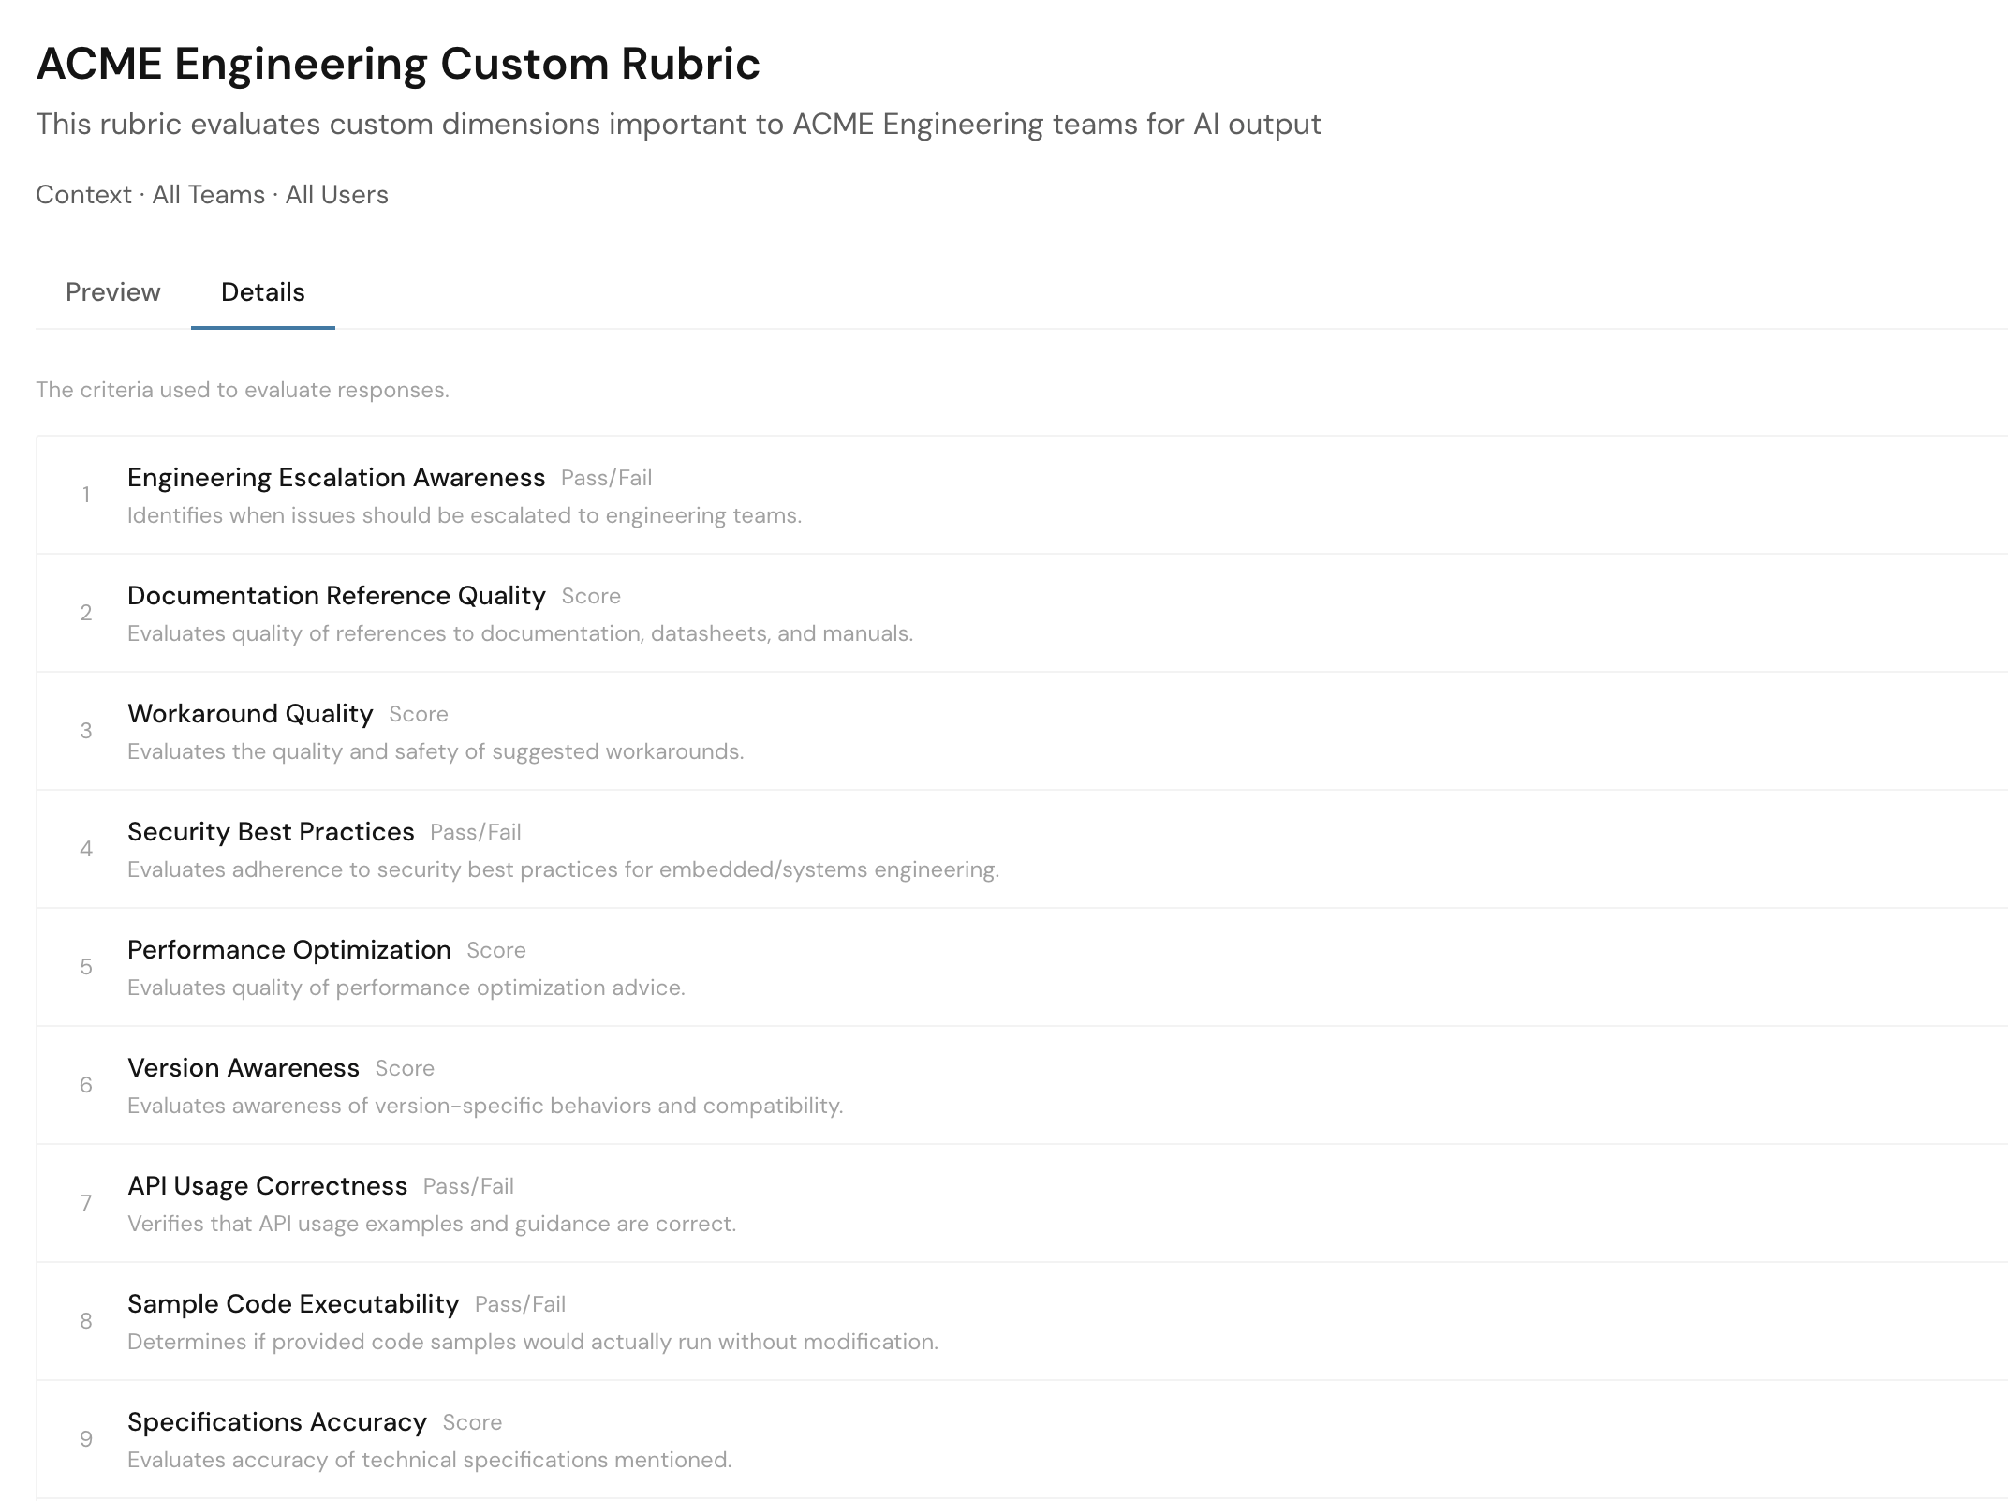Image resolution: width=2008 pixels, height=1501 pixels.
Task: Click the Performance Optimization criterion title
Action: coord(288,950)
